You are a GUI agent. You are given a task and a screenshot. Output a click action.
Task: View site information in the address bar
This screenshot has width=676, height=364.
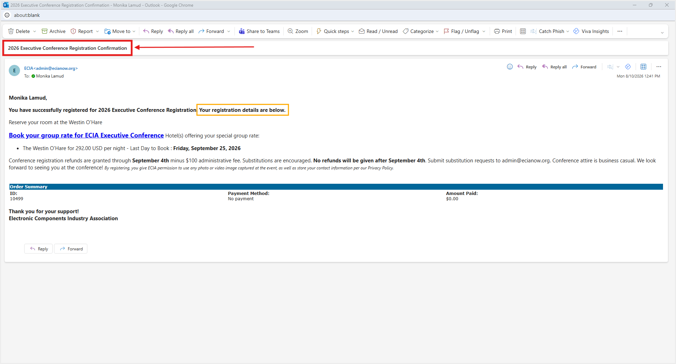(x=7, y=15)
